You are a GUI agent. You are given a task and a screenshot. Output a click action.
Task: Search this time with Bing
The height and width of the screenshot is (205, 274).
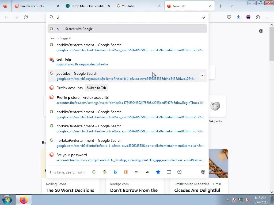pyautogui.click(x=115, y=172)
